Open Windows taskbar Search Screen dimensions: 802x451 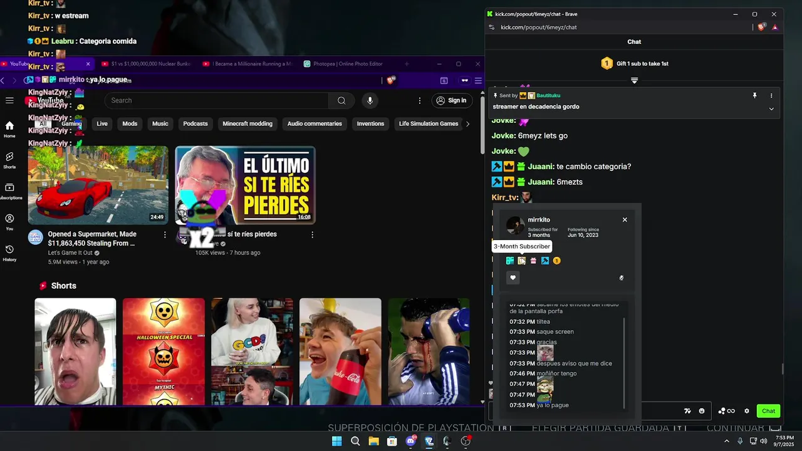[355, 441]
